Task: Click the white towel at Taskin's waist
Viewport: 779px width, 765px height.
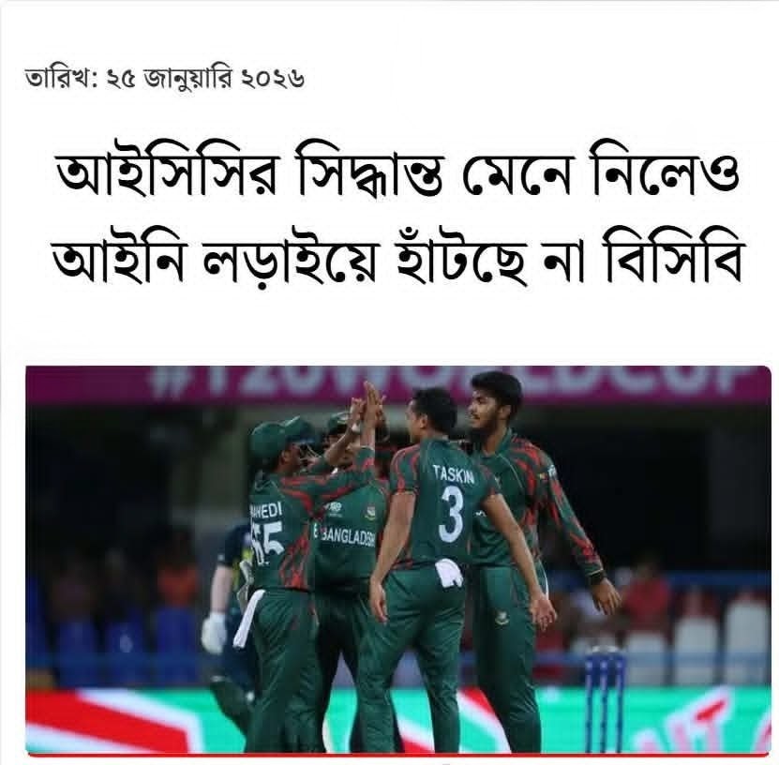Action: pos(449,570)
